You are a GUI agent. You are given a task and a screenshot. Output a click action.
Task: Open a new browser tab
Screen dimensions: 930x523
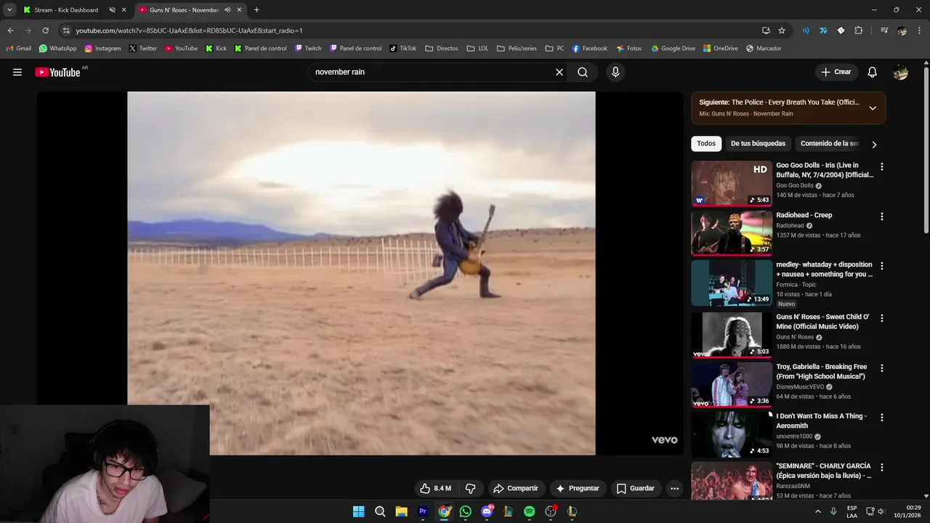click(256, 10)
